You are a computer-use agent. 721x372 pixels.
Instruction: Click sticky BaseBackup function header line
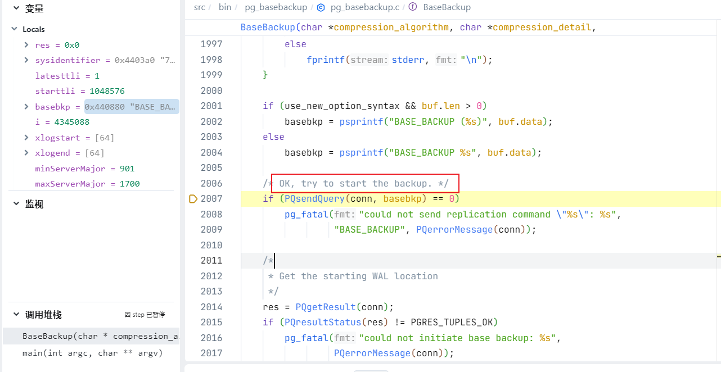click(x=418, y=27)
